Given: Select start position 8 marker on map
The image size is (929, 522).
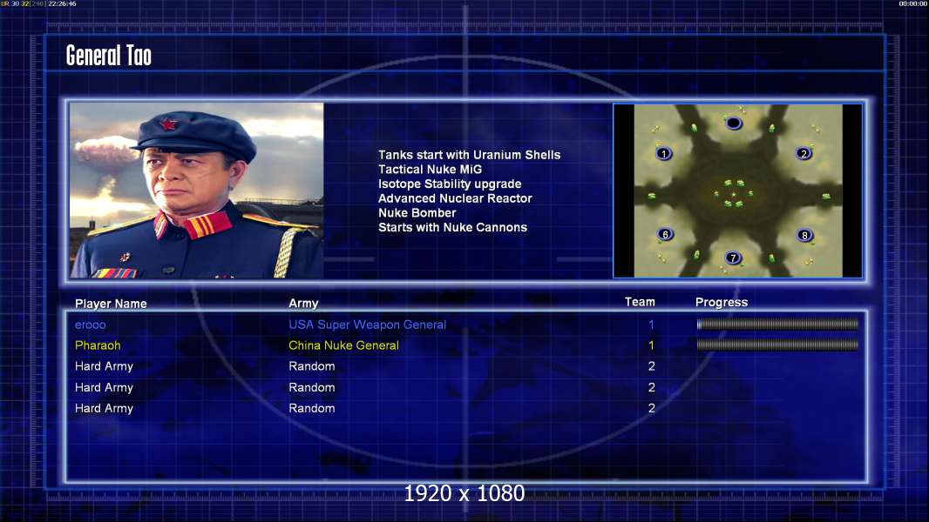Looking at the screenshot, I should point(804,235).
